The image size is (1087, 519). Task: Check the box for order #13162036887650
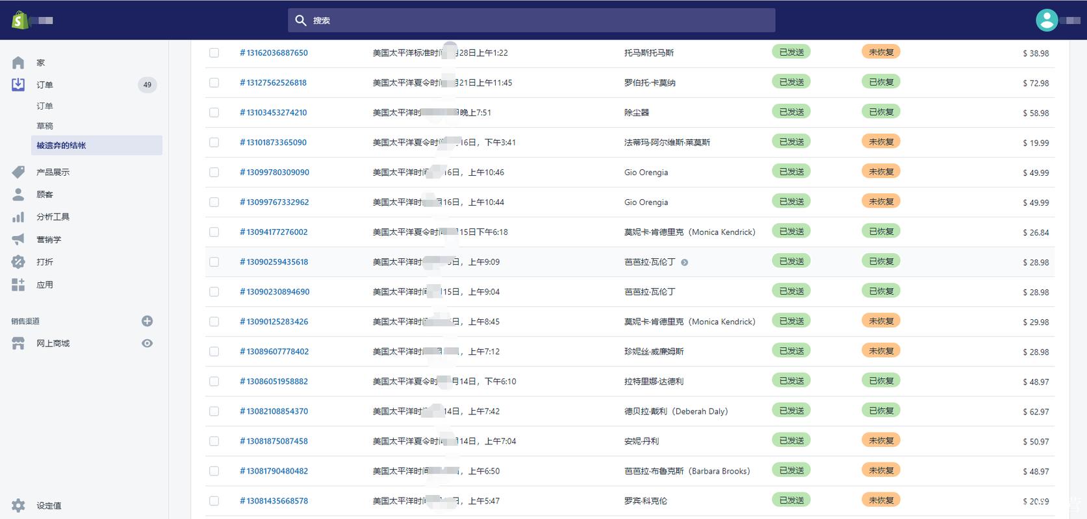coord(214,53)
